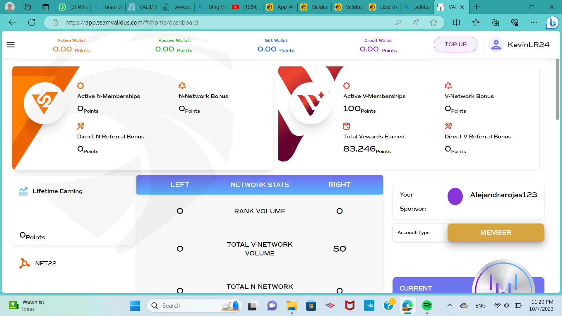562x316 pixels.
Task: Click the V-Network volume value 50
Action: click(x=340, y=249)
